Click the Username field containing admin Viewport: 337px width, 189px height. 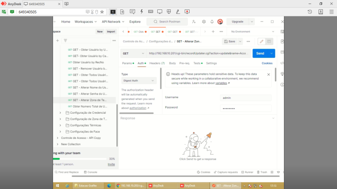click(246, 98)
